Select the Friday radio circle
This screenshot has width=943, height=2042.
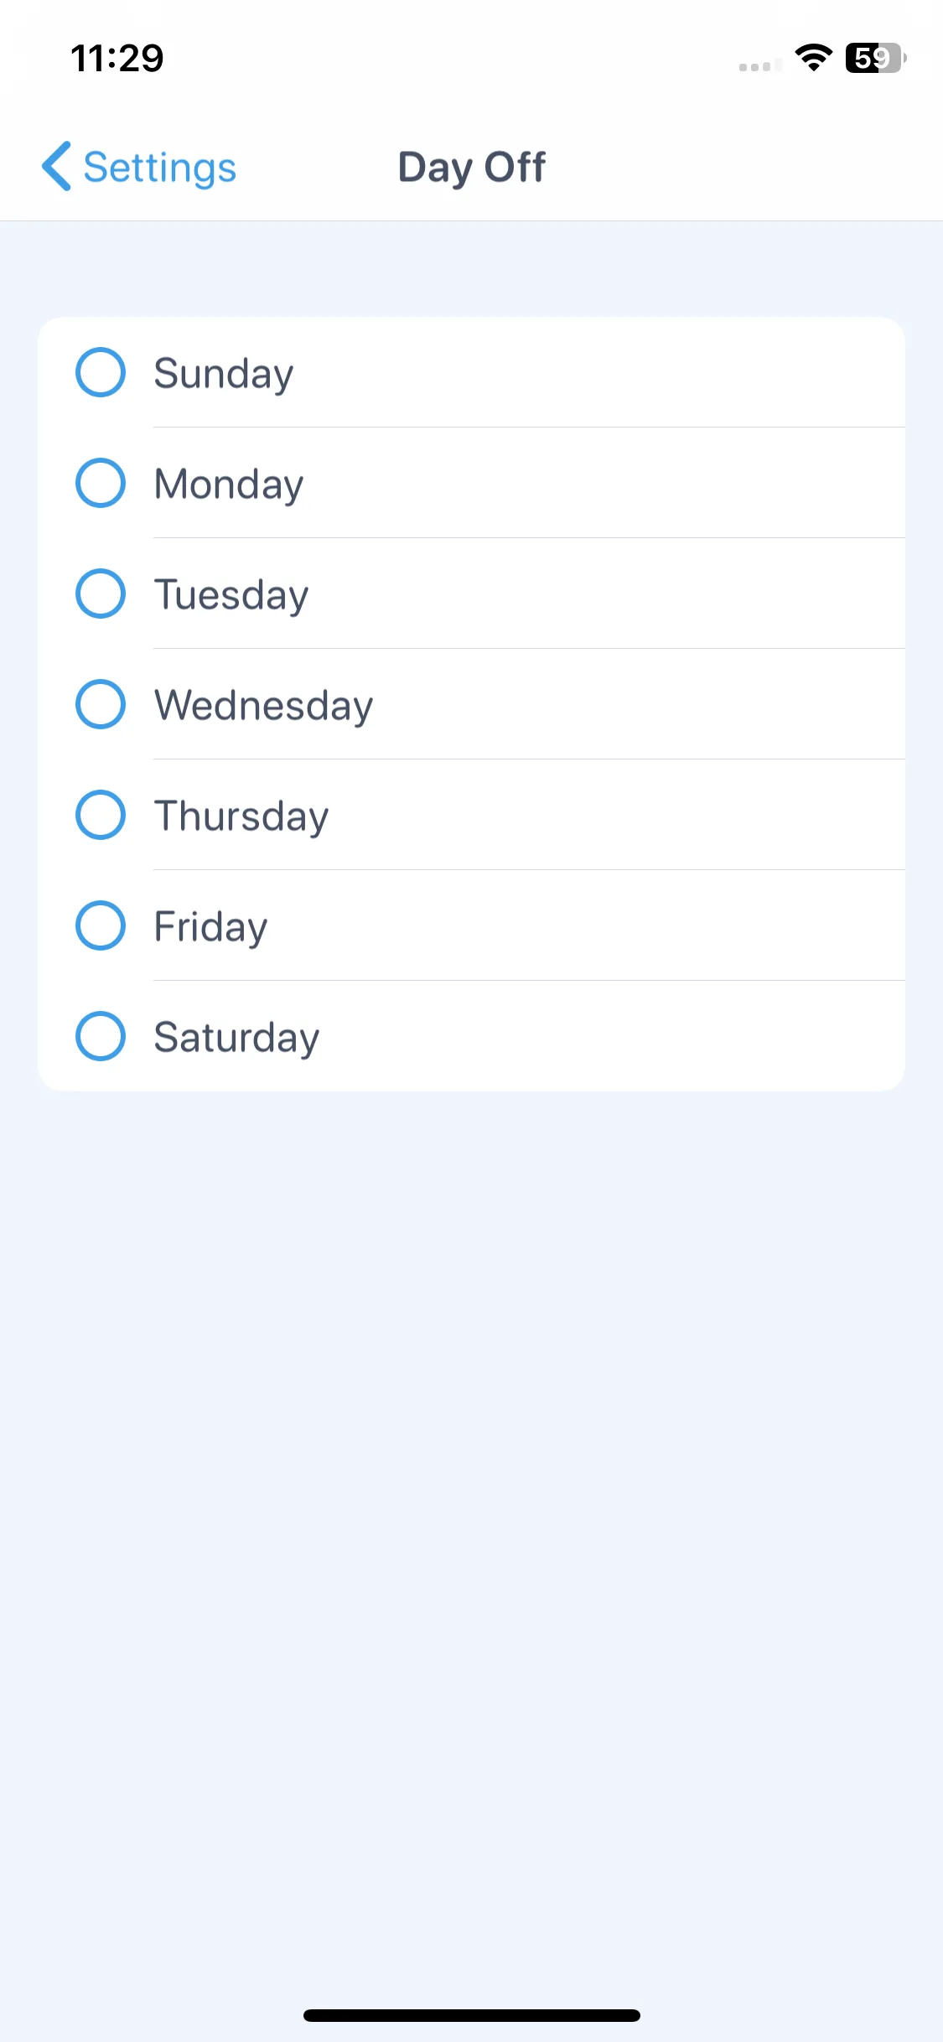101,925
